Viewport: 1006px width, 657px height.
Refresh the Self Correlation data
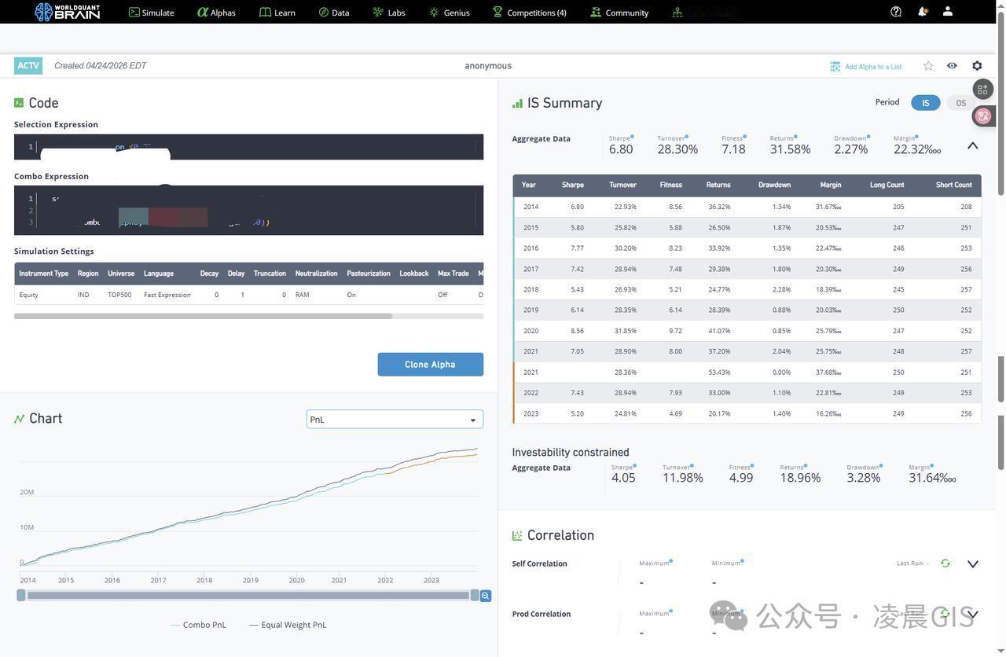pyautogui.click(x=945, y=563)
